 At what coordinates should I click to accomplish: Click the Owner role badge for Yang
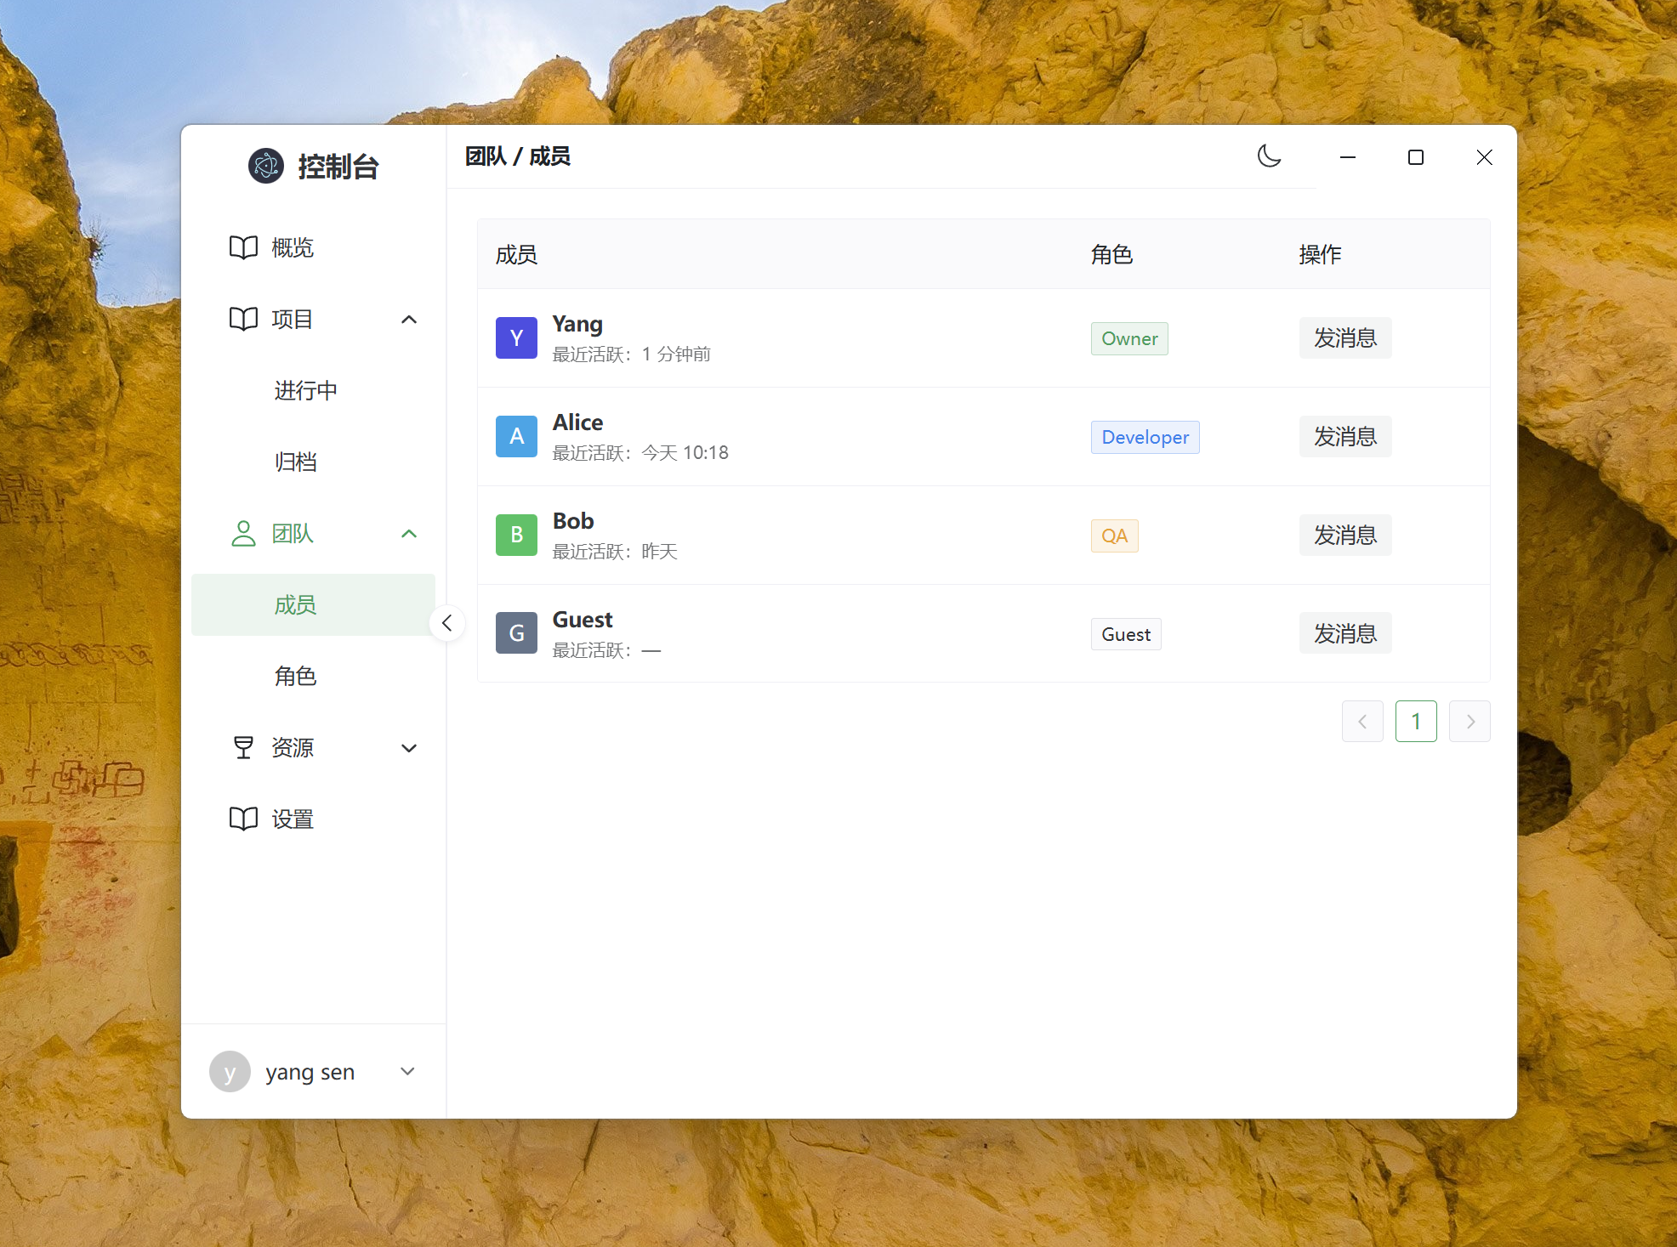tap(1128, 338)
